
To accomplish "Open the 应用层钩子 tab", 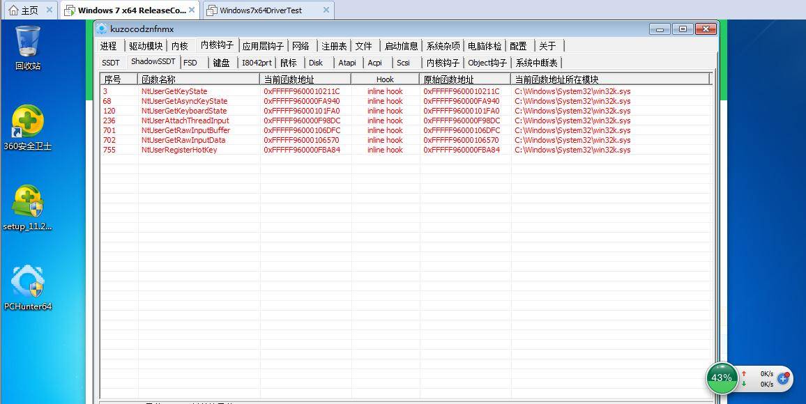I will tap(263, 46).
